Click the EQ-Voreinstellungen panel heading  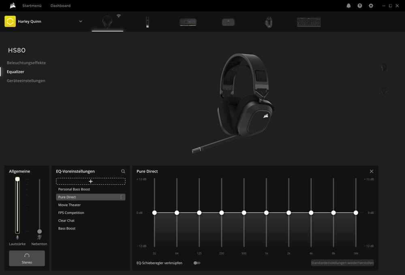[x=75, y=171]
